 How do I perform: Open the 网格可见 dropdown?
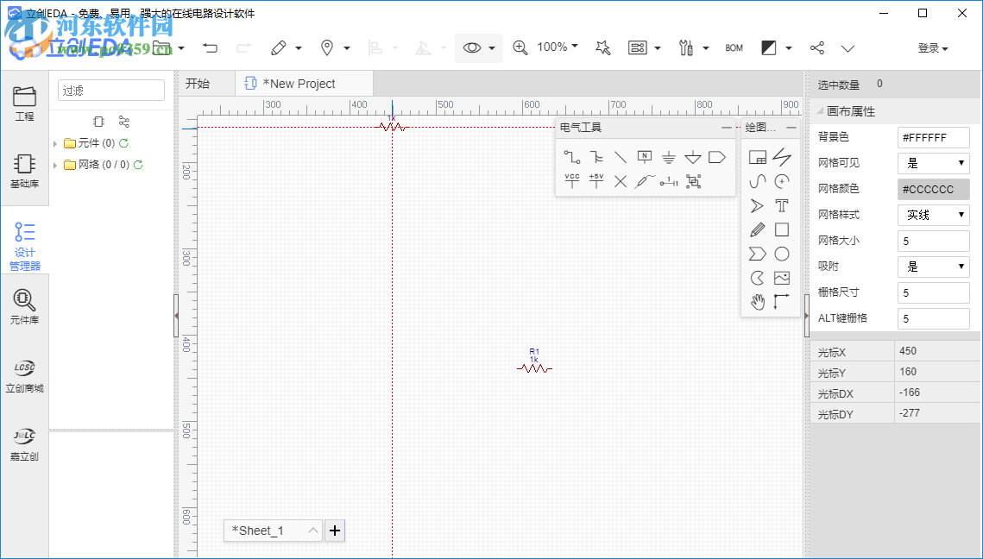[x=934, y=163]
